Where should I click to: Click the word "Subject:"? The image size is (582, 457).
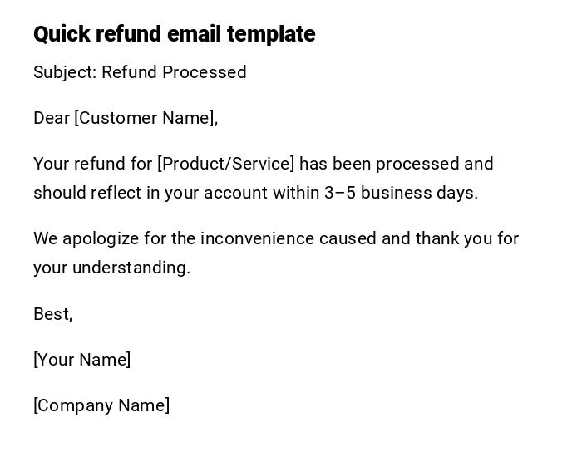pyautogui.click(x=65, y=72)
